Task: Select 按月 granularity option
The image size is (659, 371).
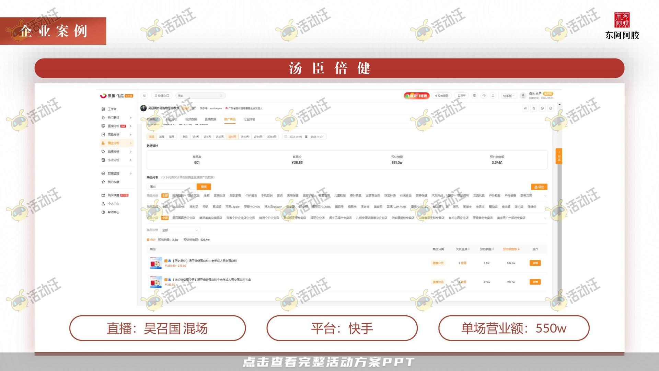Action: coord(172,137)
